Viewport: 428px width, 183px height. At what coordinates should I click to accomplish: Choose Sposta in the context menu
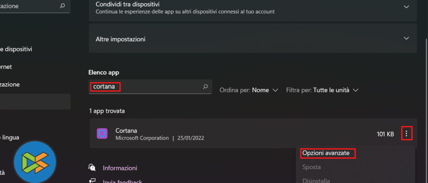pos(311,167)
